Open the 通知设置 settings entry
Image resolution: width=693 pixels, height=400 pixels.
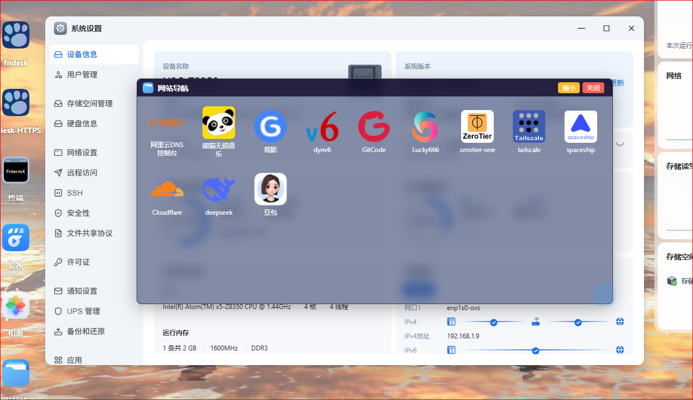(94, 291)
